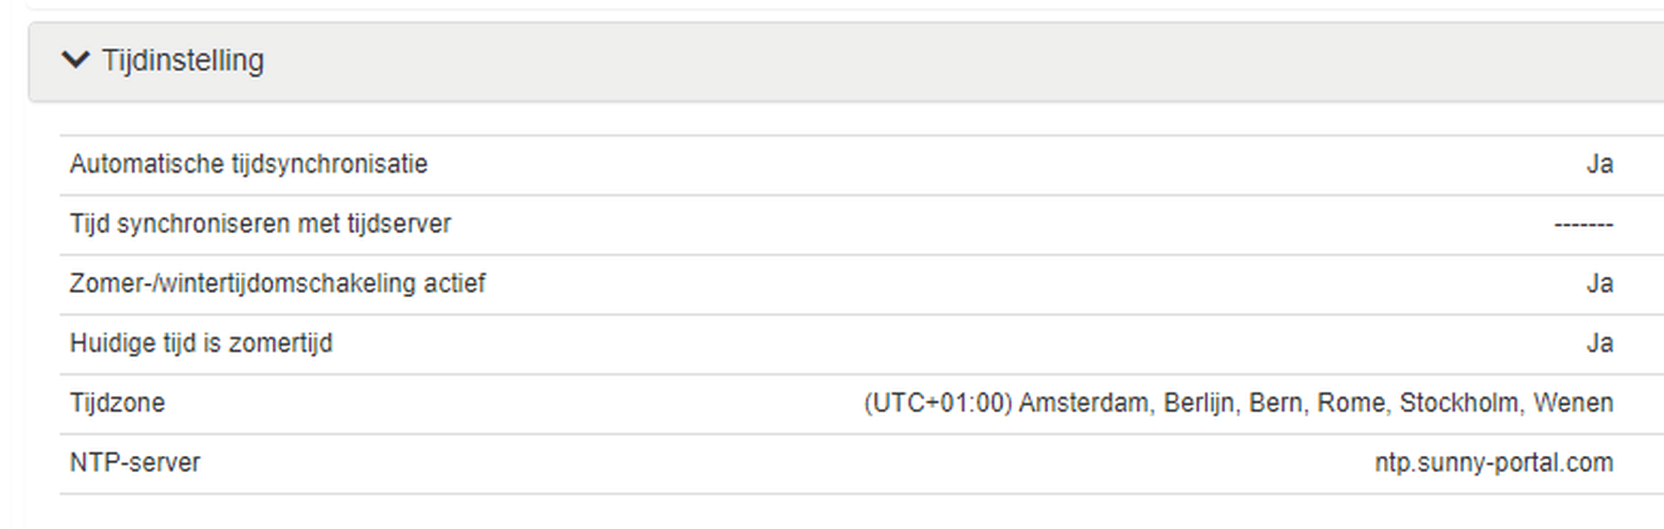1664x529 pixels.
Task: Click the (UTC+01:00) offset text
Action: 937,403
